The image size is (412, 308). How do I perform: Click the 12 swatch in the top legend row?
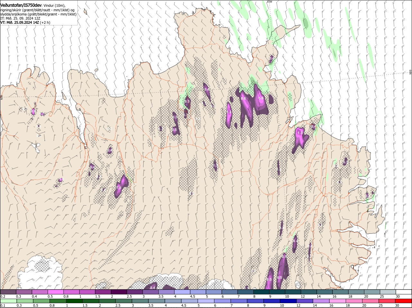[x=309, y=292]
